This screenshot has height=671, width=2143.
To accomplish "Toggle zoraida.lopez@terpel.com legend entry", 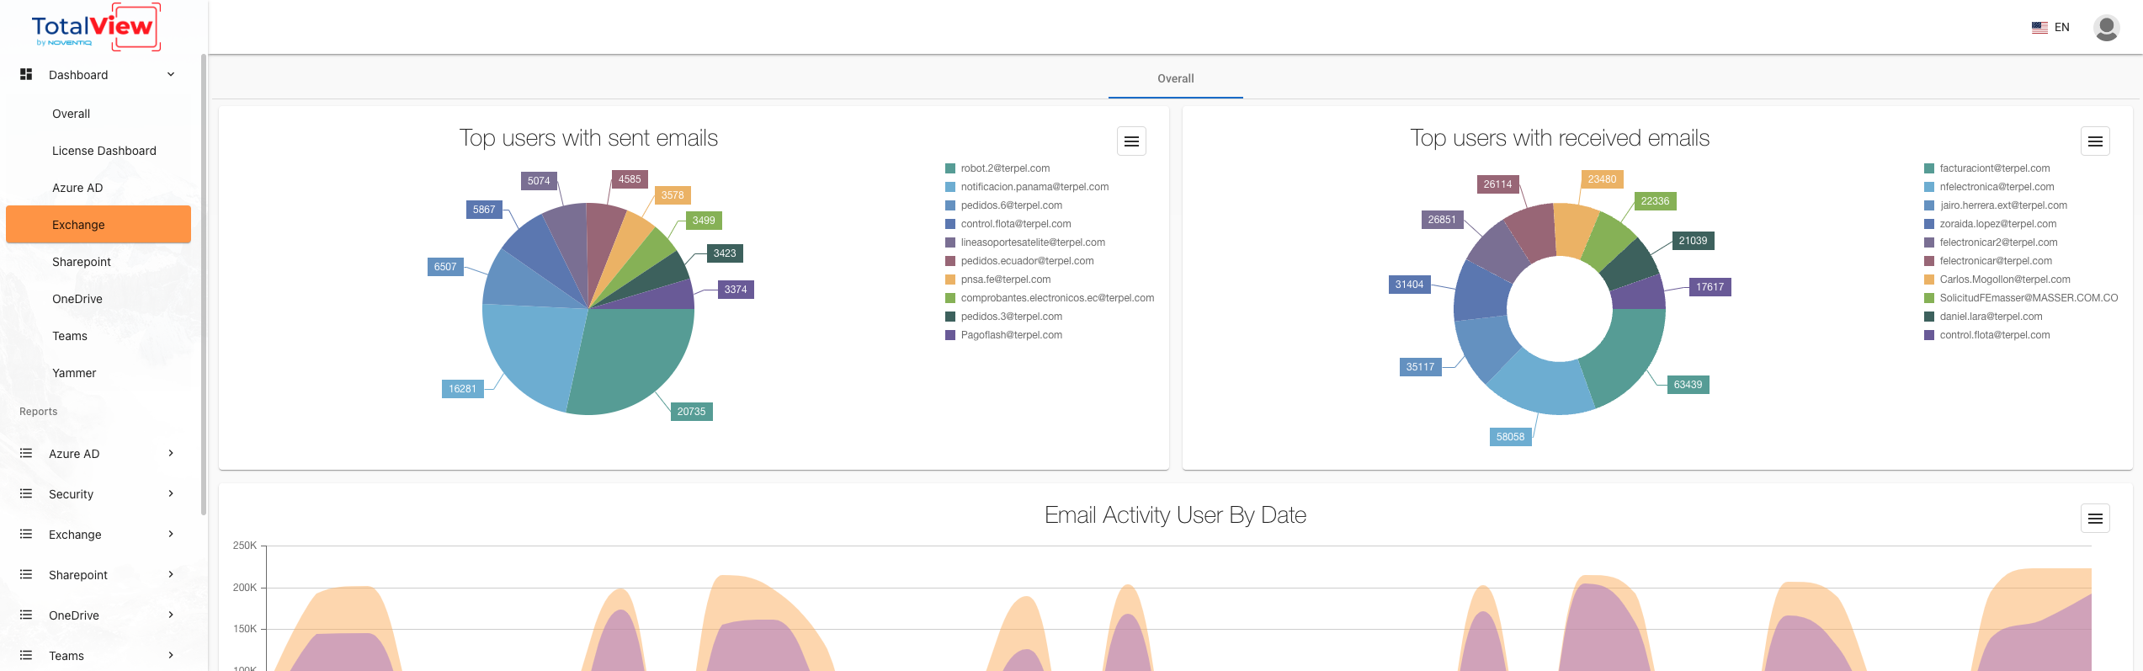I will pos(1991,224).
